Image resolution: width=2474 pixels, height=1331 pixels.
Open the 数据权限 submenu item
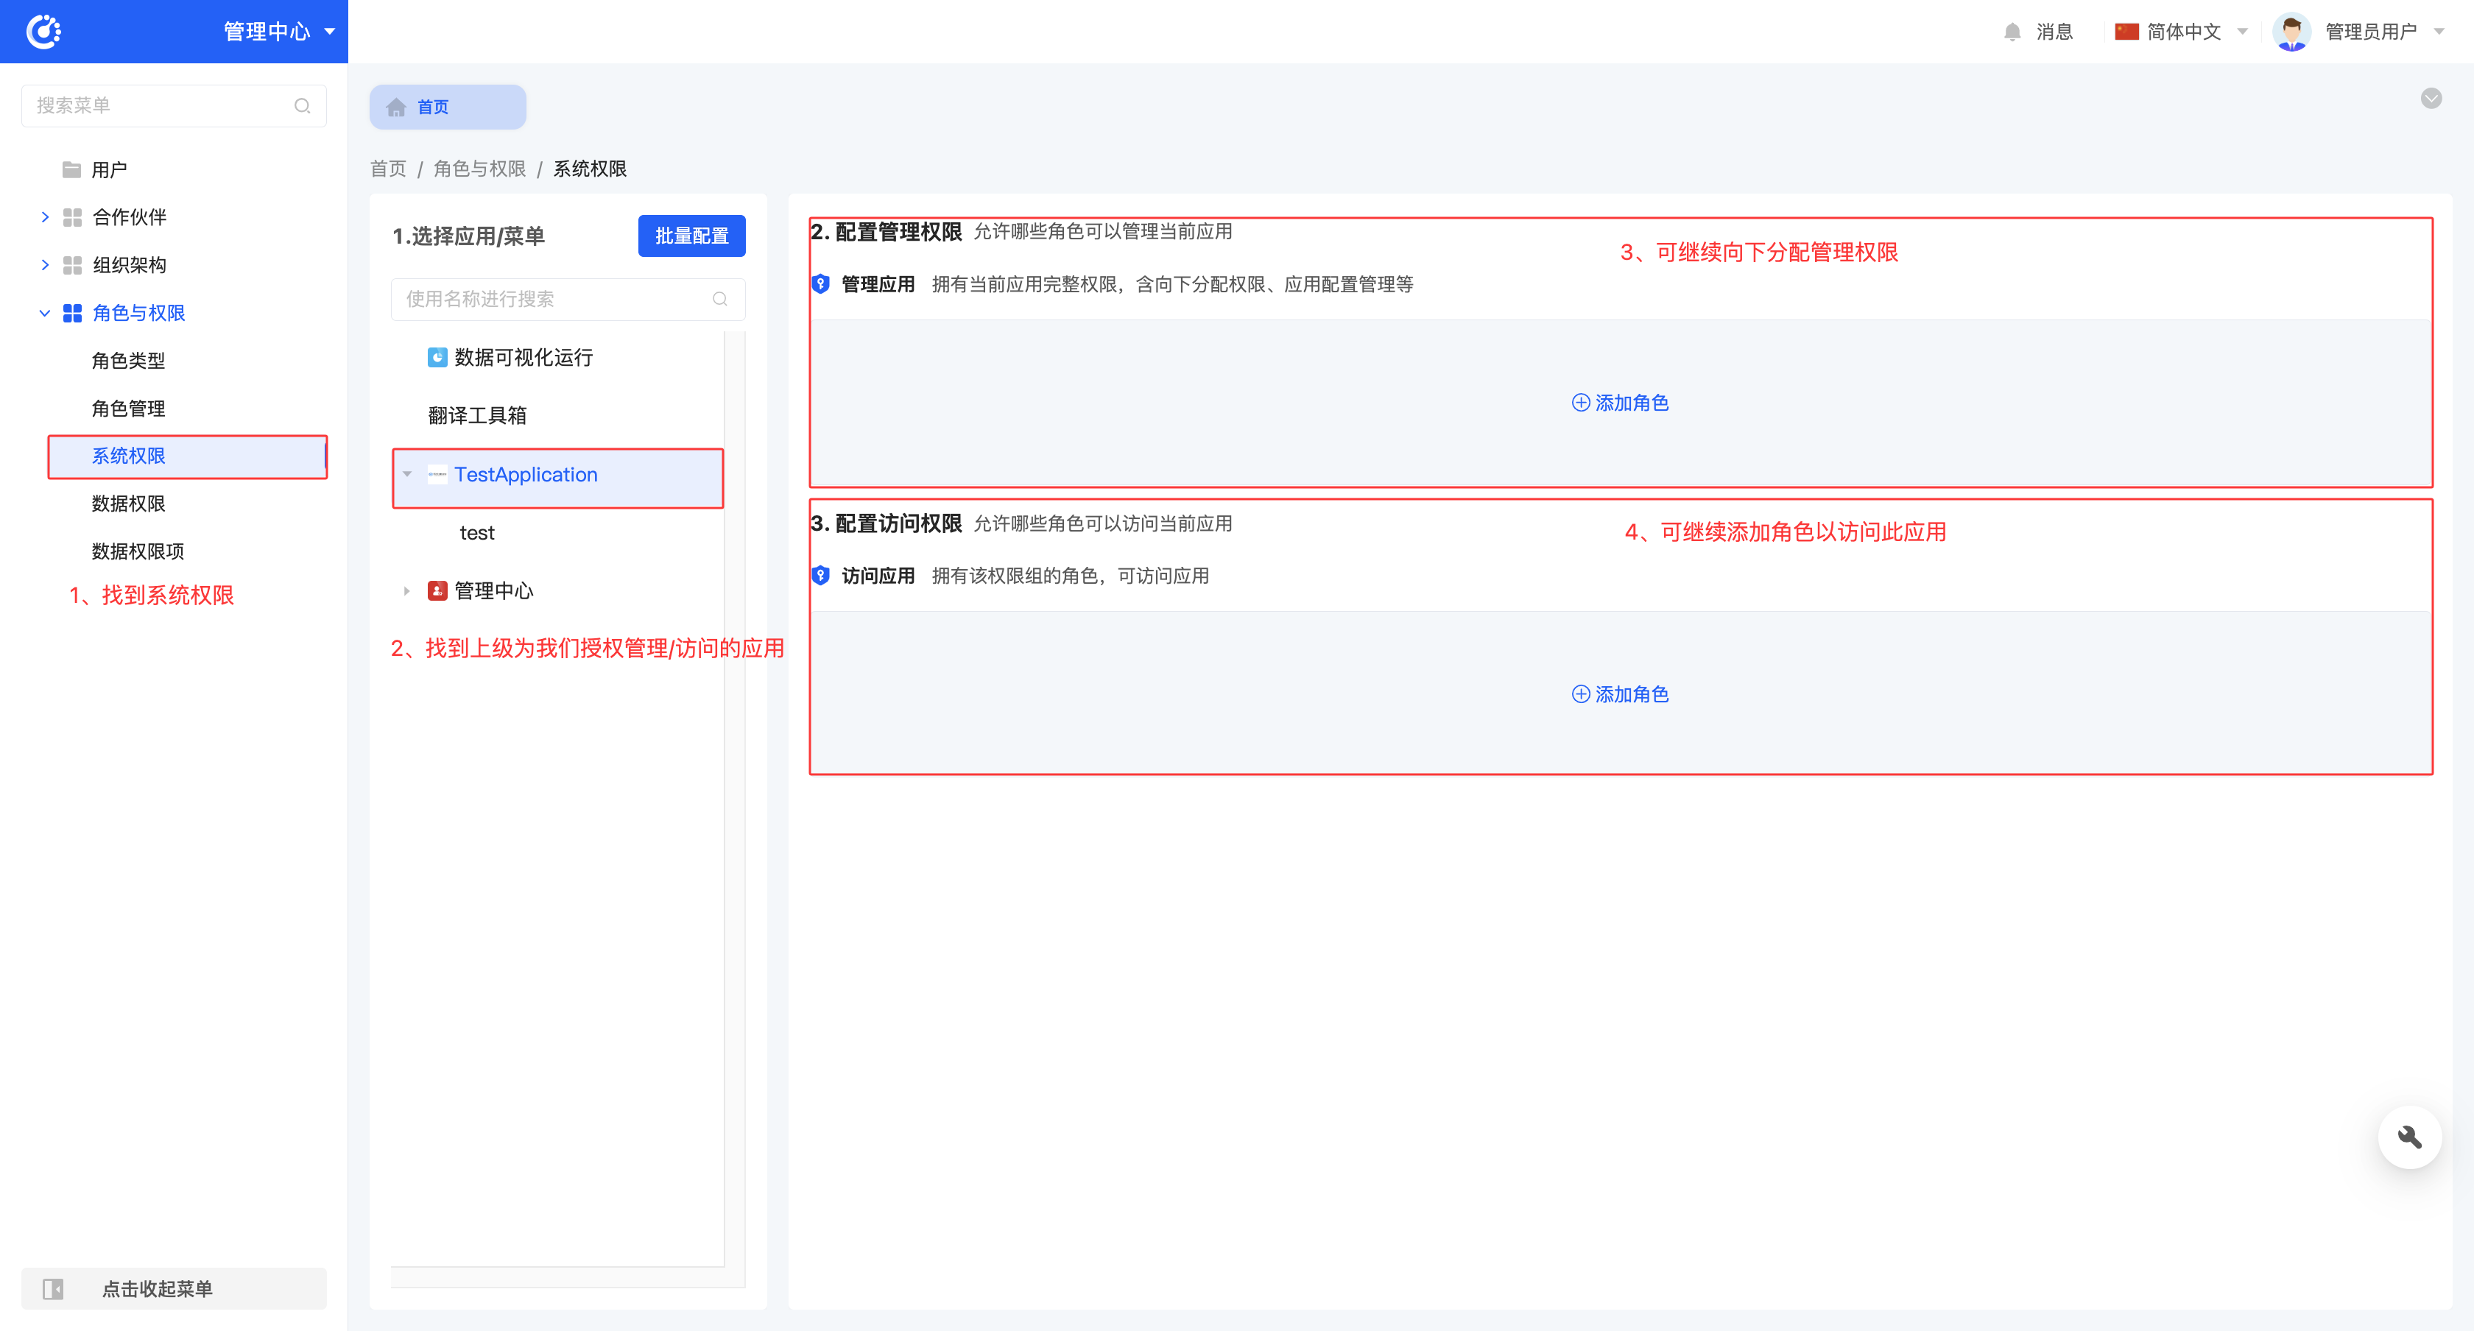tap(127, 504)
